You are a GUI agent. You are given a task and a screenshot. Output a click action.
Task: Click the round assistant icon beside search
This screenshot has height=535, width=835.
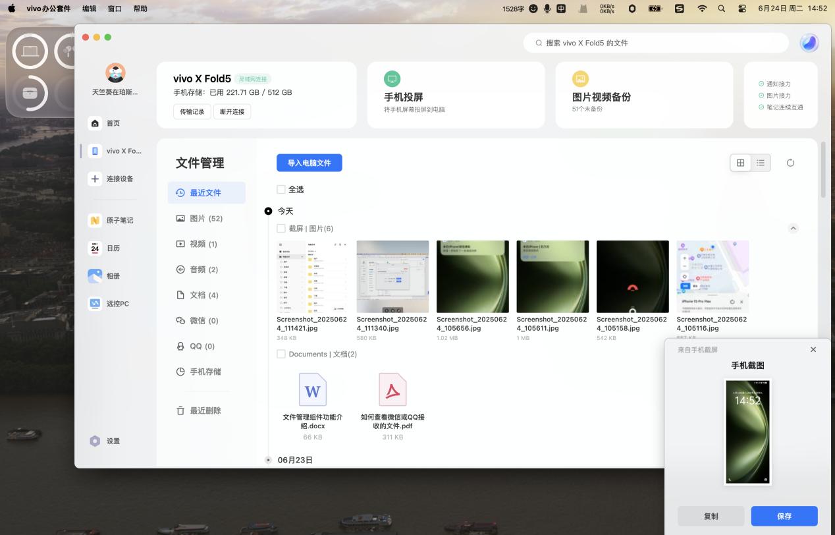coord(809,43)
